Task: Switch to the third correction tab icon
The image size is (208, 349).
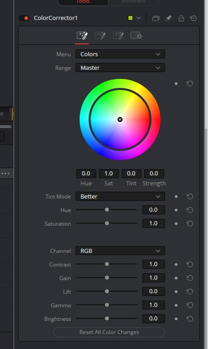Action: tap(118, 36)
